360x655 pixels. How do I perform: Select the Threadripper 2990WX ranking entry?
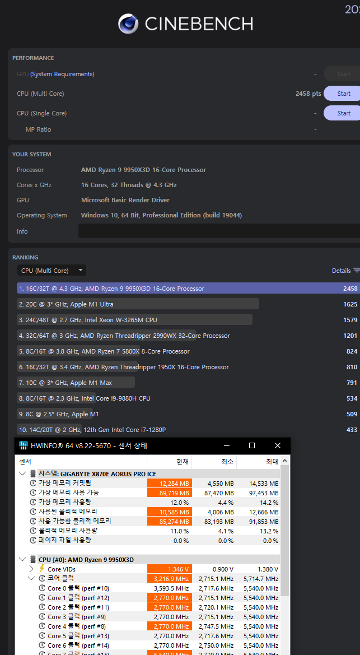188,336
